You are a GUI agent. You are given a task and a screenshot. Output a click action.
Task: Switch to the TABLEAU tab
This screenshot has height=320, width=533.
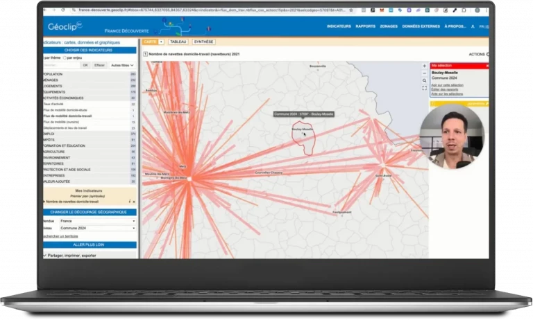[x=178, y=42]
